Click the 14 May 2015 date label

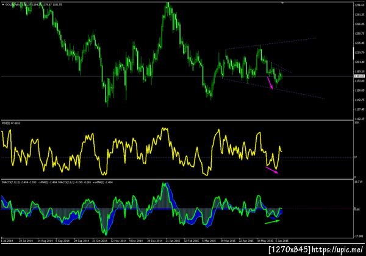(x=265, y=241)
